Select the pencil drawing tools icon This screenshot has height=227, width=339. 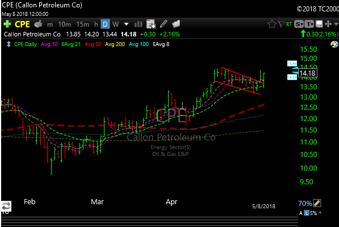tap(164, 24)
